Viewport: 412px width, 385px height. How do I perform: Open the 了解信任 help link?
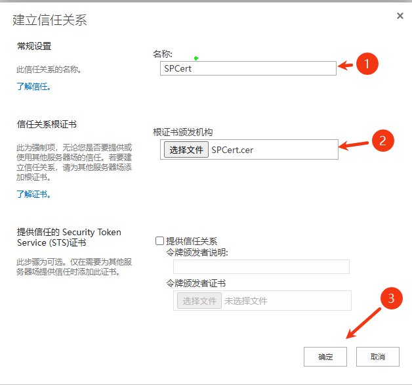coord(33,86)
